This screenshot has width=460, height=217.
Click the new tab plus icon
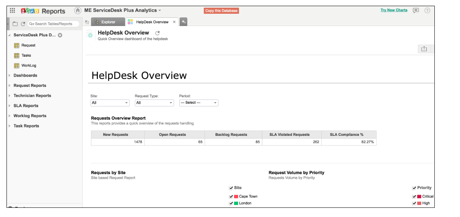[184, 22]
